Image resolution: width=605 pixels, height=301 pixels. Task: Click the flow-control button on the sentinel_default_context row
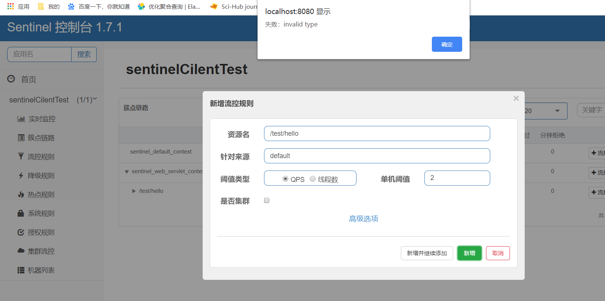(597, 153)
